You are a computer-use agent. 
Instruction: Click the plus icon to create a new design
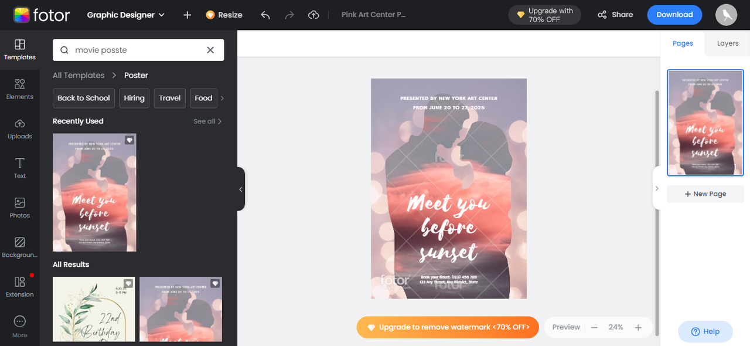[x=187, y=15]
